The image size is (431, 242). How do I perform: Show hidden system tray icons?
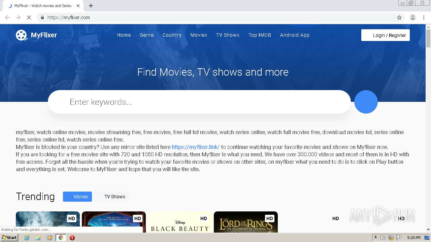coord(375,238)
